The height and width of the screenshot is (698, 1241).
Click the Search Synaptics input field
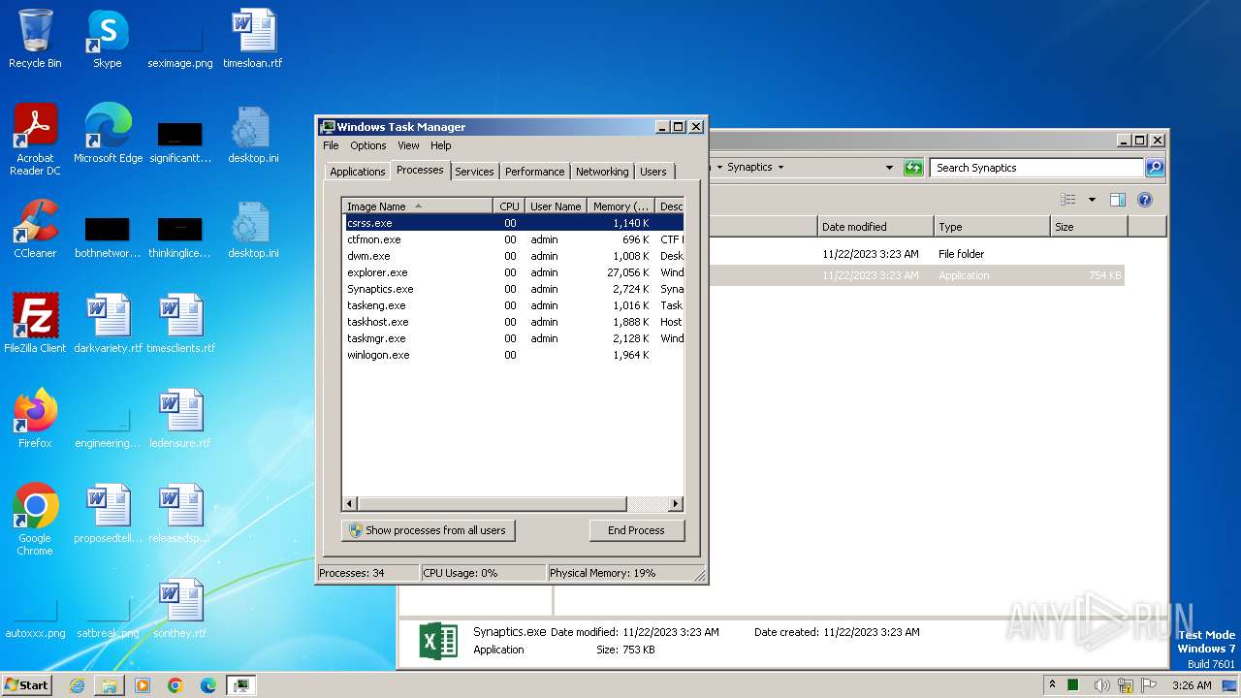click(x=1036, y=168)
